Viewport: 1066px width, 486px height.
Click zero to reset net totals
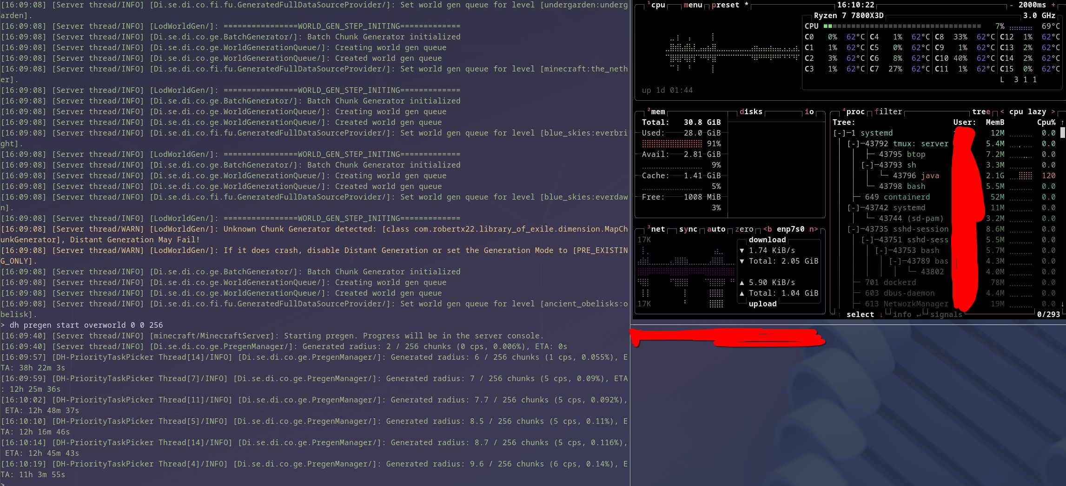[x=744, y=229]
